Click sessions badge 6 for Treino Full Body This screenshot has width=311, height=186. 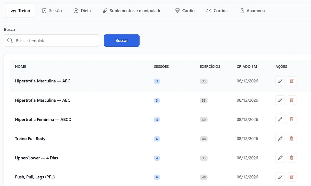pos(157,139)
